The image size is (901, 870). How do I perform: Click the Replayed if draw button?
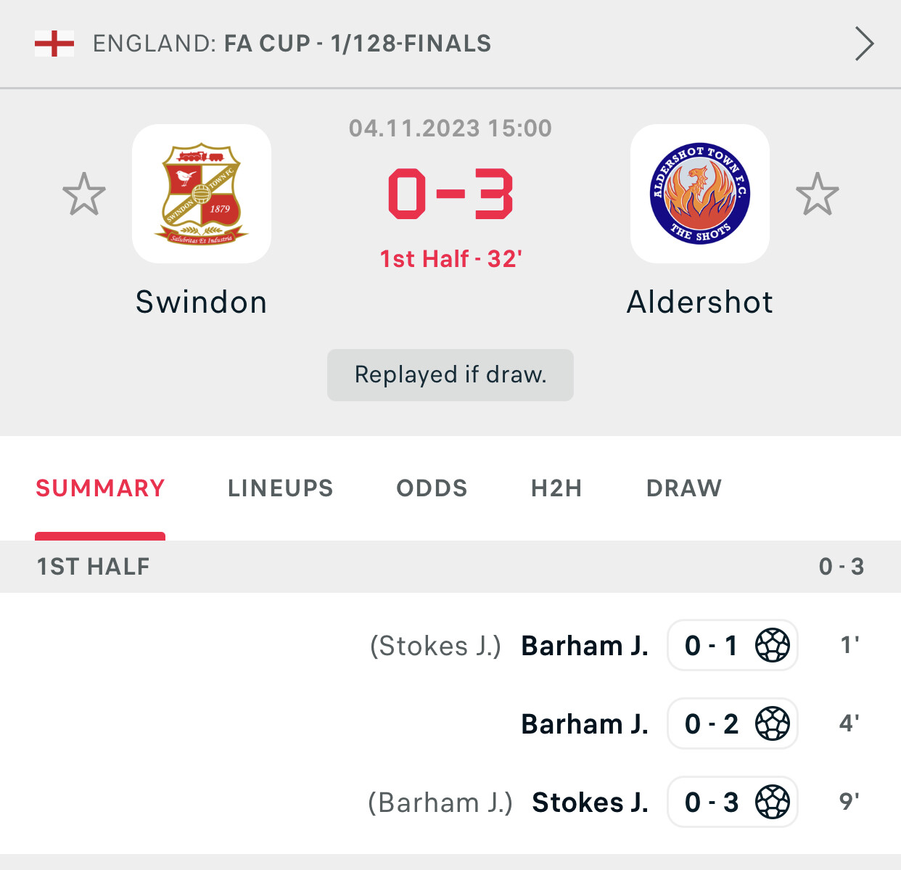pyautogui.click(x=450, y=375)
